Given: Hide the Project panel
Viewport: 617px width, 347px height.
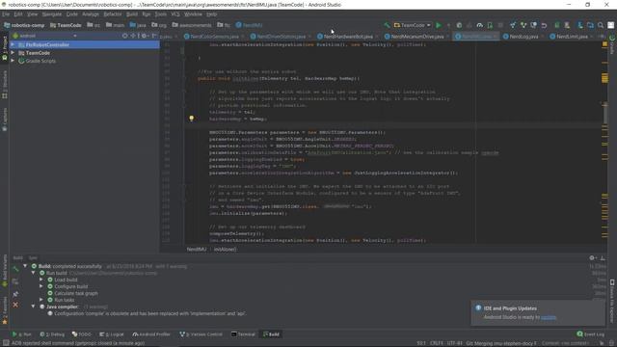Looking at the screenshot, I should pyautogui.click(x=154, y=36).
